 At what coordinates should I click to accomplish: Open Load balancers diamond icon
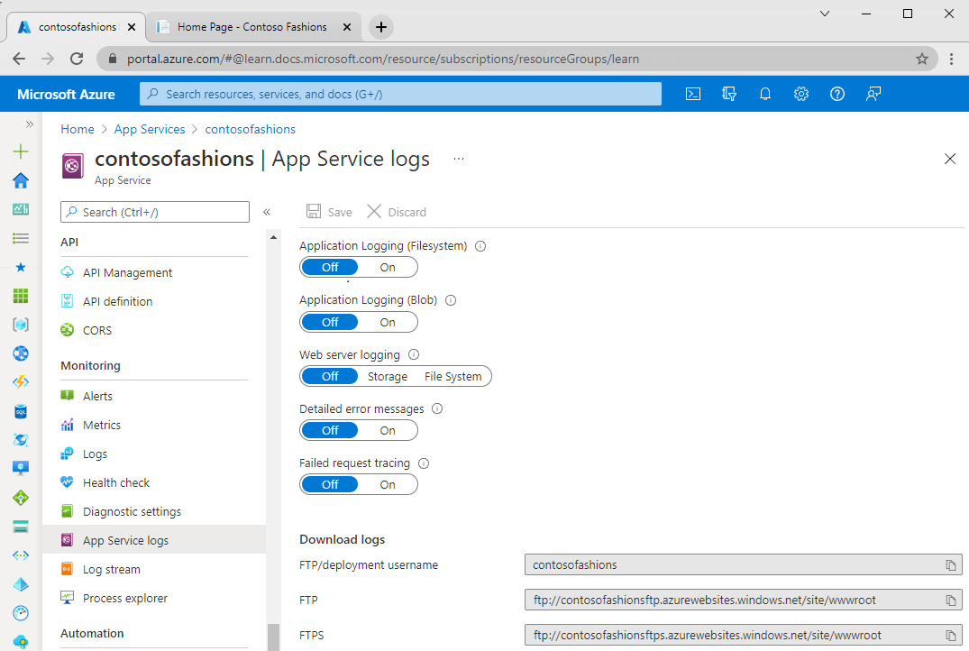point(21,498)
